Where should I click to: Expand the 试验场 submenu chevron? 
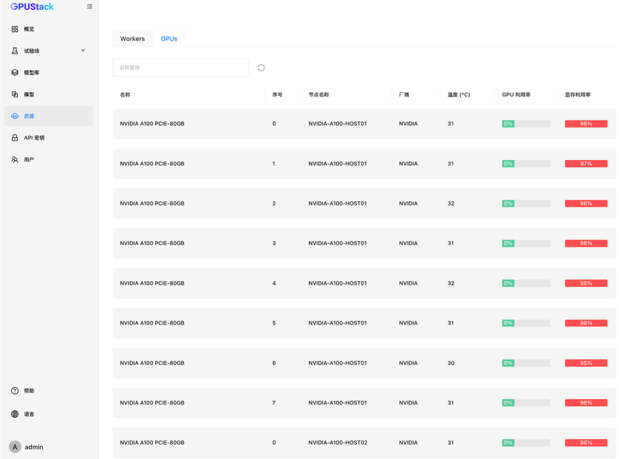coord(83,50)
